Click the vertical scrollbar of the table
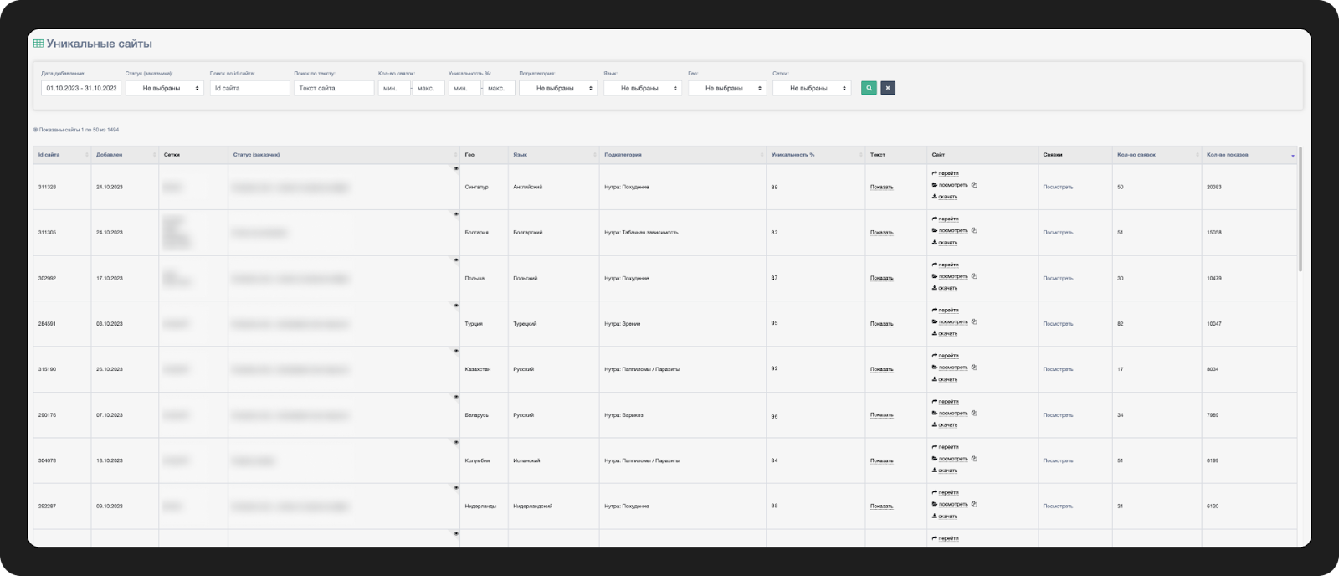The width and height of the screenshot is (1339, 576). [x=1301, y=209]
